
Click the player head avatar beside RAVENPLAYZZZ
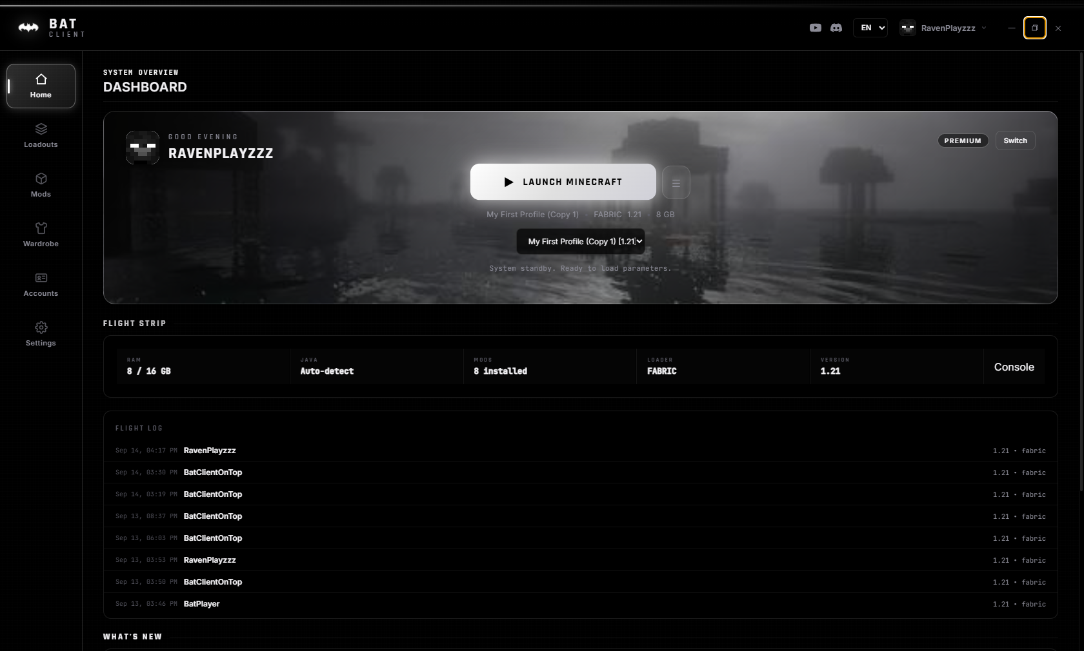142,147
